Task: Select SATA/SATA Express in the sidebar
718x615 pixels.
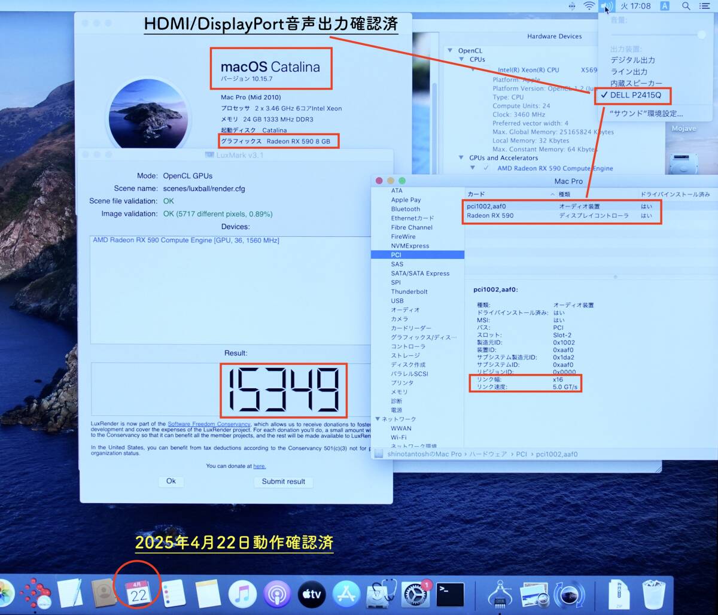Action: point(420,273)
